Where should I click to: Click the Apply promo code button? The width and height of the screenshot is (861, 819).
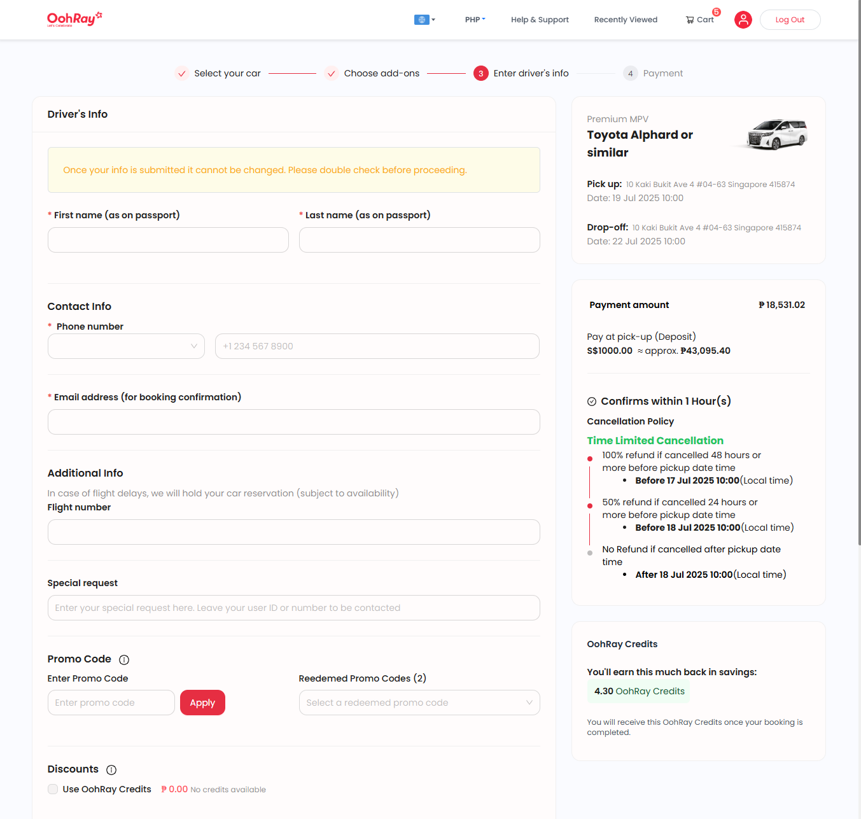[x=202, y=703]
